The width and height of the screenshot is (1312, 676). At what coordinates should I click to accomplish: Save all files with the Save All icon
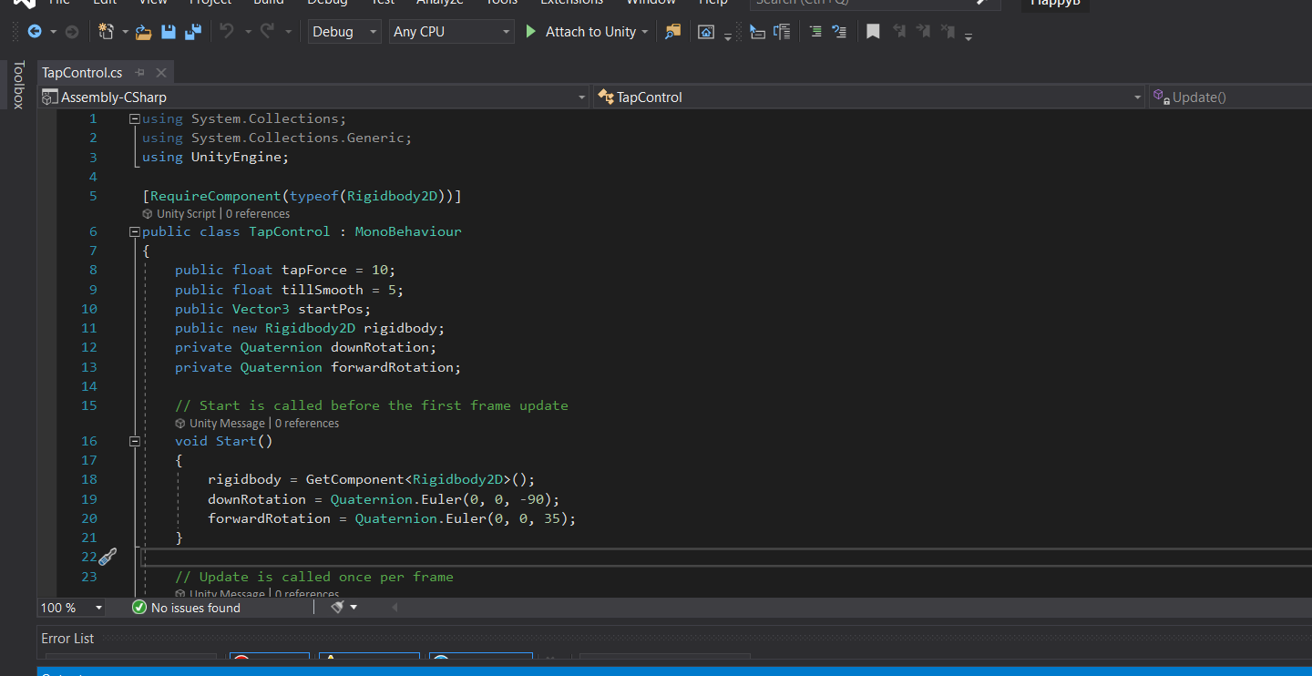coord(193,32)
